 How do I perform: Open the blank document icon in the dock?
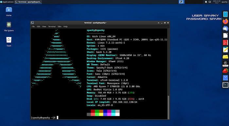pyautogui.click(x=225, y=35)
